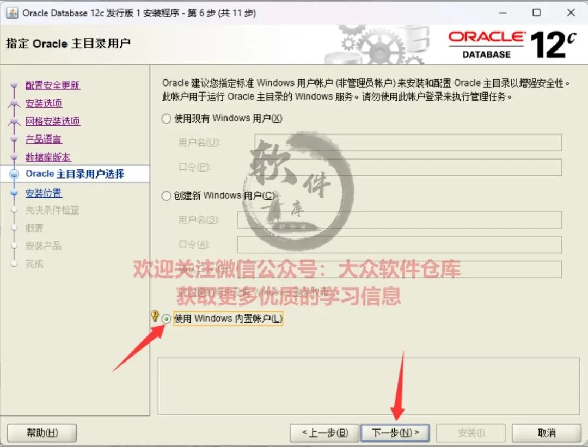Viewport: 588px width, 447px height.
Task: Minimize the installer window
Action: coord(503,13)
